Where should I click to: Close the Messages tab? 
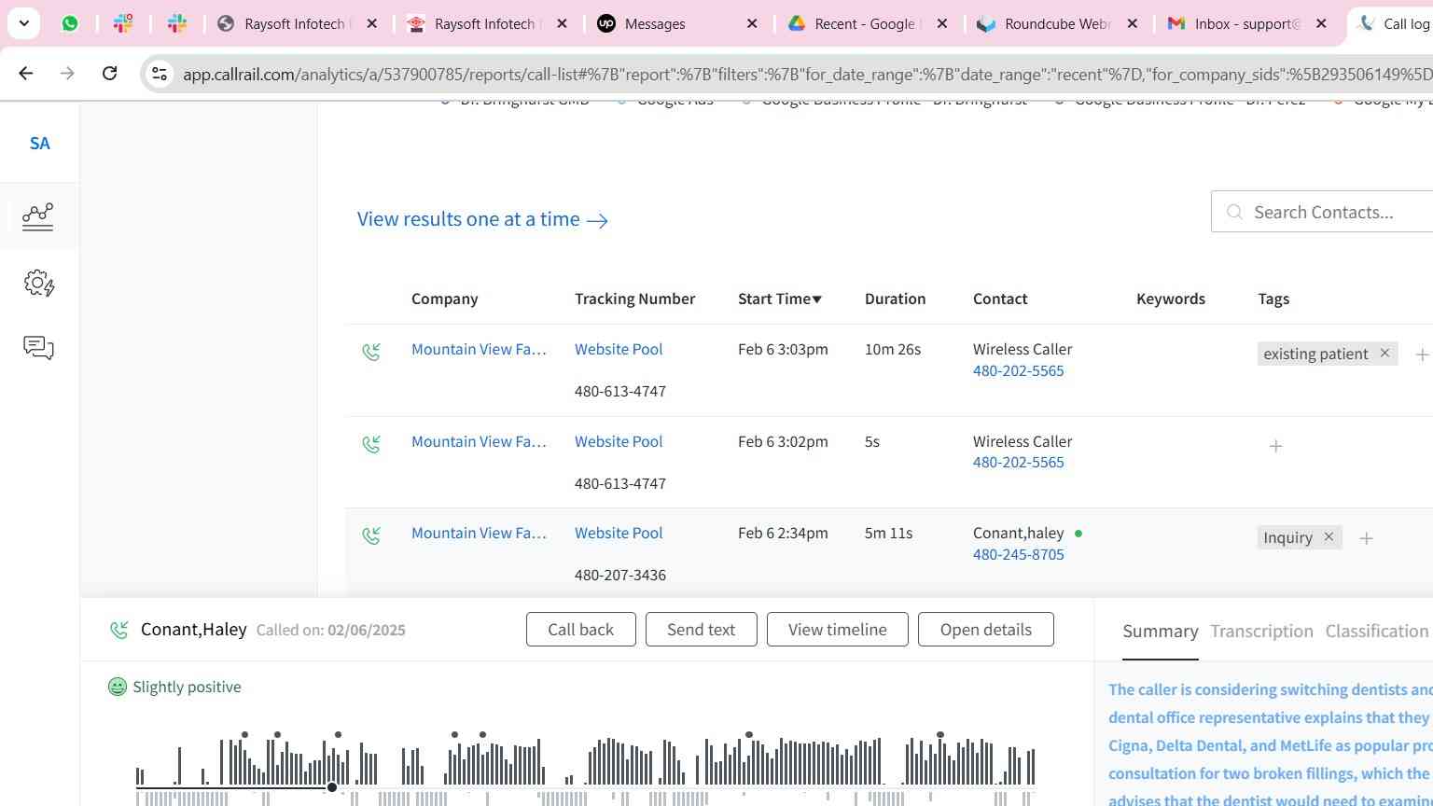752,23
